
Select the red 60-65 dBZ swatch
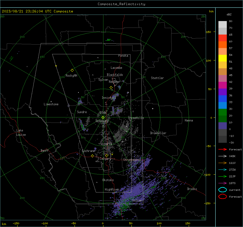click(x=222, y=38)
